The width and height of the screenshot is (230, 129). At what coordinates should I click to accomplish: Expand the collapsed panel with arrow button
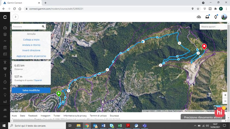click(15, 17)
